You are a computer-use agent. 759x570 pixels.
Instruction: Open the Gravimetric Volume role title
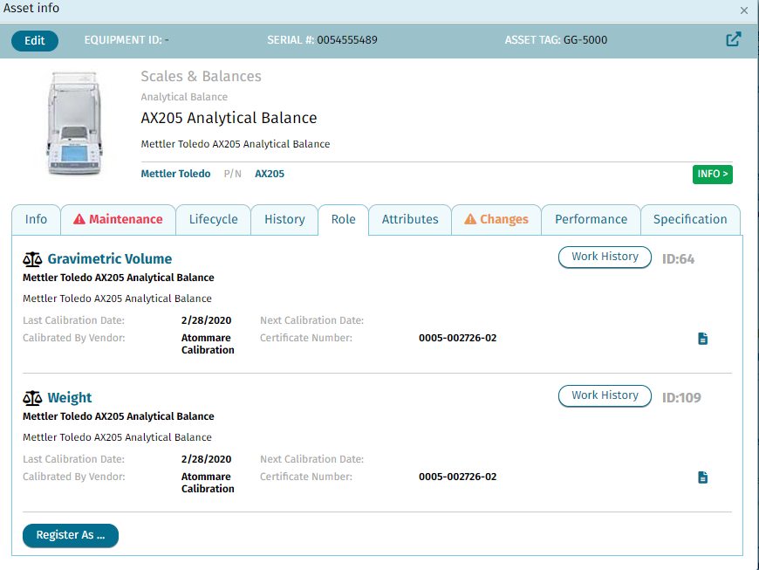coord(110,259)
